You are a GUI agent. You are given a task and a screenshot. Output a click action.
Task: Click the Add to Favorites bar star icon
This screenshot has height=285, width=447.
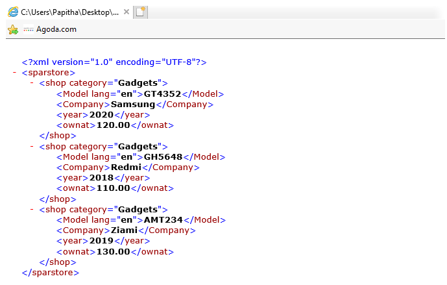click(12, 29)
